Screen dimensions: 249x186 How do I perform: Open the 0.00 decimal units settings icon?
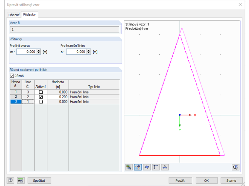(21, 180)
